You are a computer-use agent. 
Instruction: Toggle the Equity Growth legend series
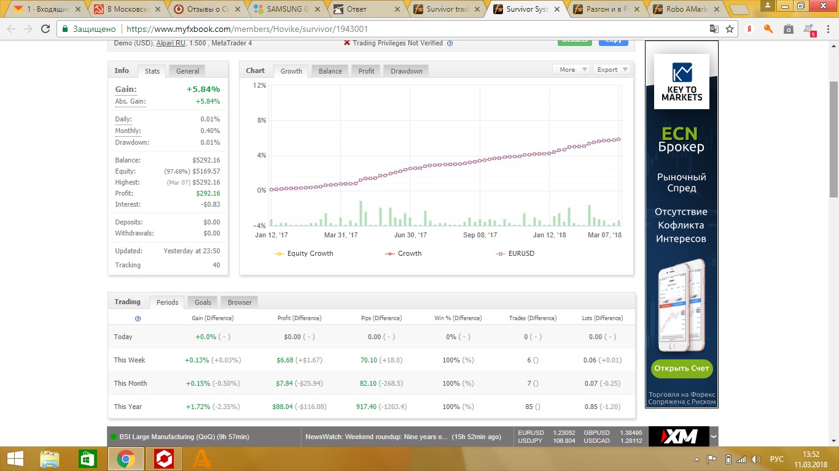[304, 253]
